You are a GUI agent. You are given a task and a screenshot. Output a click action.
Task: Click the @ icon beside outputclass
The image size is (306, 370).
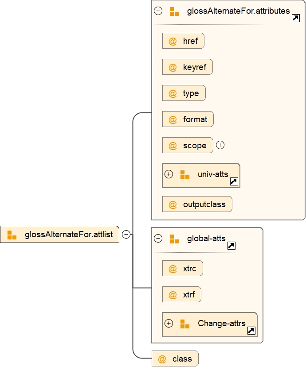tap(173, 204)
